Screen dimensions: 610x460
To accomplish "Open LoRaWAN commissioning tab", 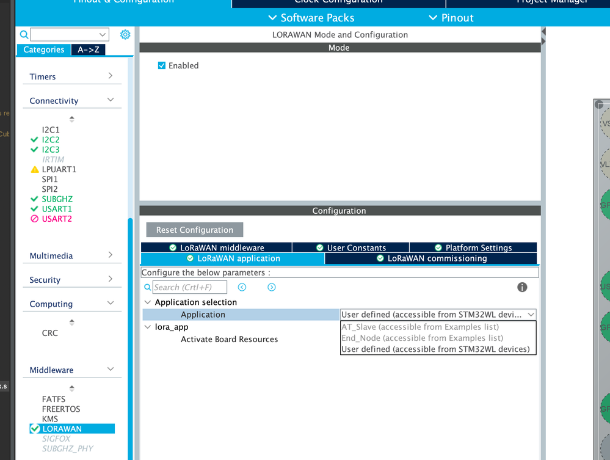I will pos(431,258).
